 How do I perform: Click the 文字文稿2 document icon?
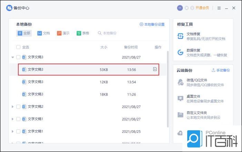tap(24, 106)
